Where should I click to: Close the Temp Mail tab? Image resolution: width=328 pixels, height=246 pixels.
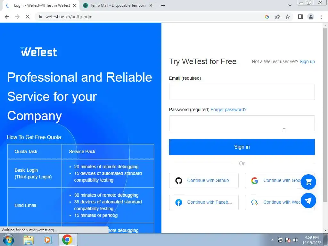tap(151, 6)
